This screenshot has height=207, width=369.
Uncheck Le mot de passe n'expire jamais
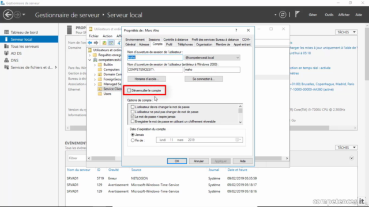(x=133, y=117)
